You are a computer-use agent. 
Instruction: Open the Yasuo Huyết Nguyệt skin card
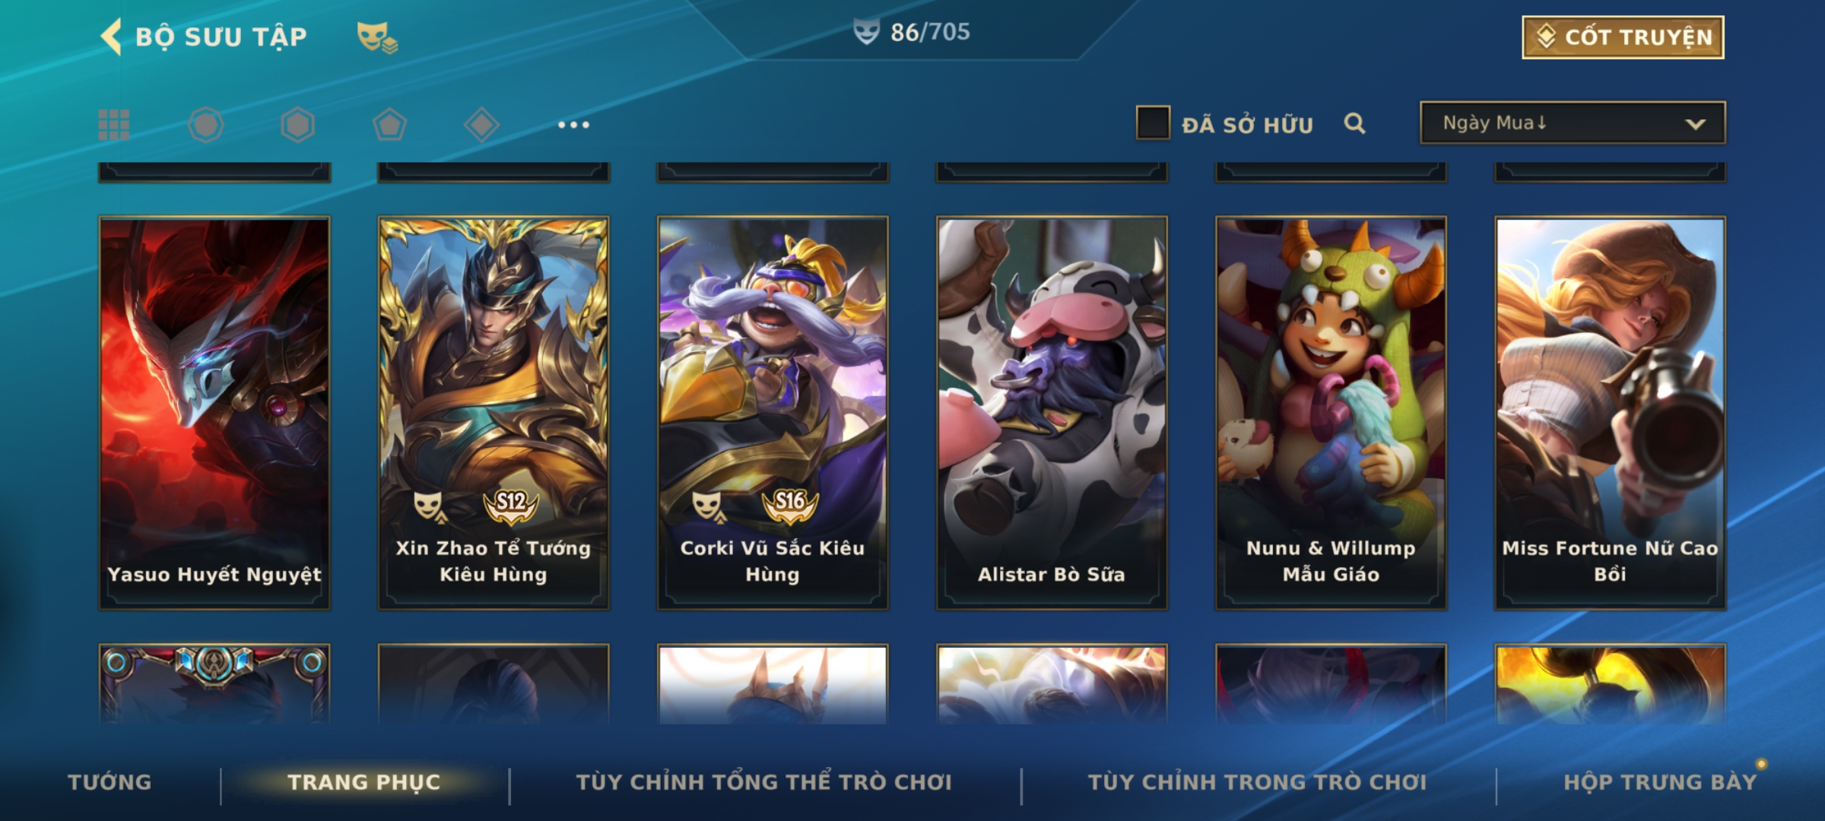click(214, 413)
